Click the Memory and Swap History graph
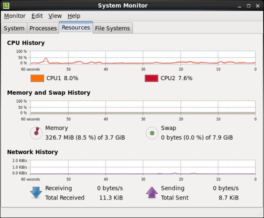The width and height of the screenshot is (264, 218). (x=142, y=107)
